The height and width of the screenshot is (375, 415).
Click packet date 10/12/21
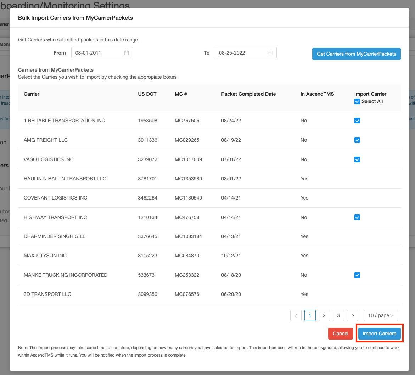(x=231, y=256)
